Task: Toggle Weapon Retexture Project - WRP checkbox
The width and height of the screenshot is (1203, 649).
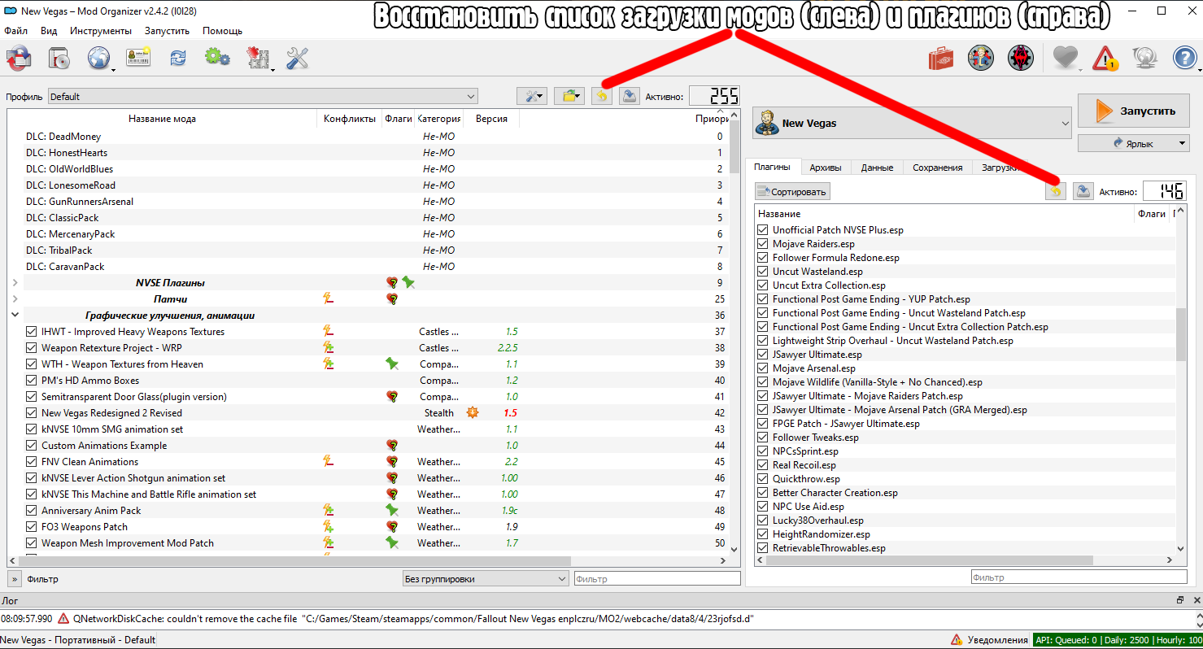Action: click(x=32, y=348)
